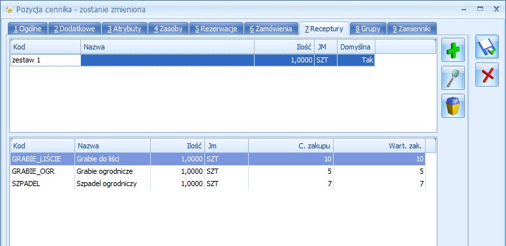This screenshot has width=506, height=246.
Task: Delete recipe using the trash bin icon
Action: point(452,106)
